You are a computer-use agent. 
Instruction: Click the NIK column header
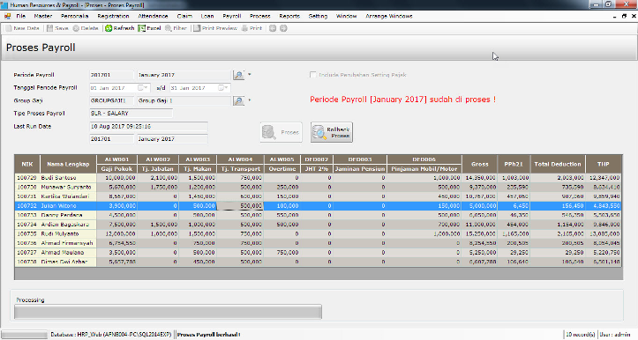click(27, 164)
